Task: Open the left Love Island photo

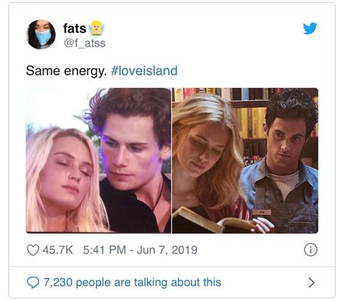Action: (x=99, y=160)
